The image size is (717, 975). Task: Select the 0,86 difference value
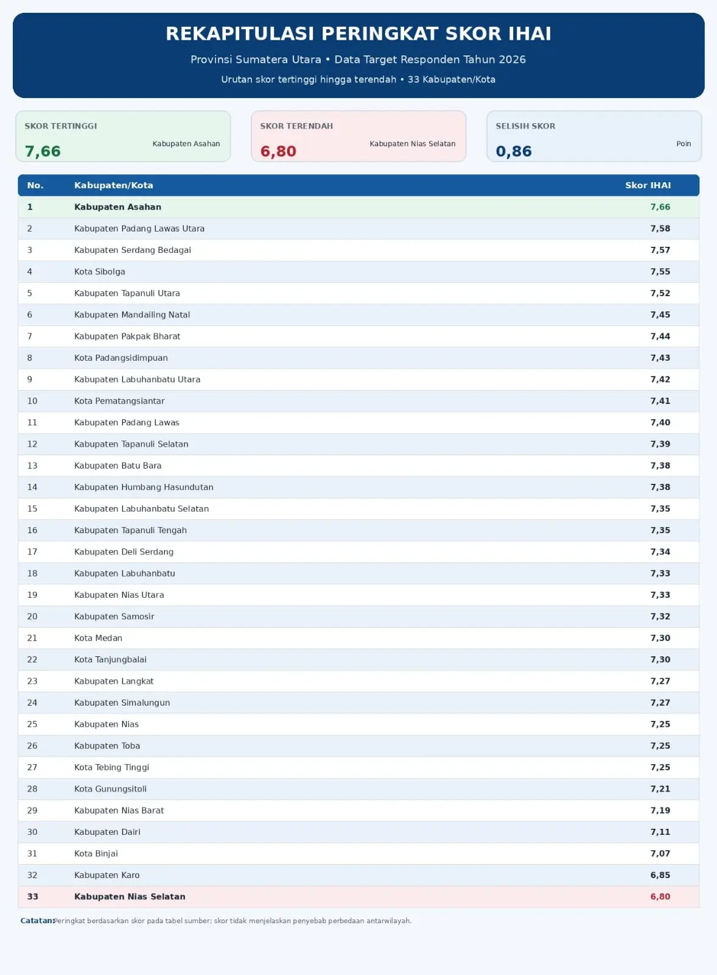point(514,151)
